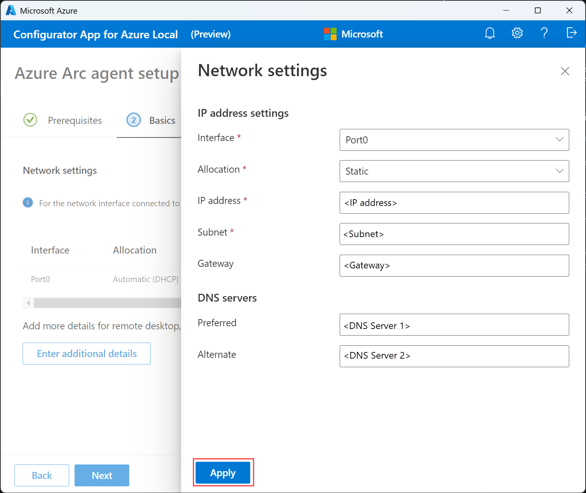Open the settings gear
The height and width of the screenshot is (493, 586).
[x=517, y=33]
